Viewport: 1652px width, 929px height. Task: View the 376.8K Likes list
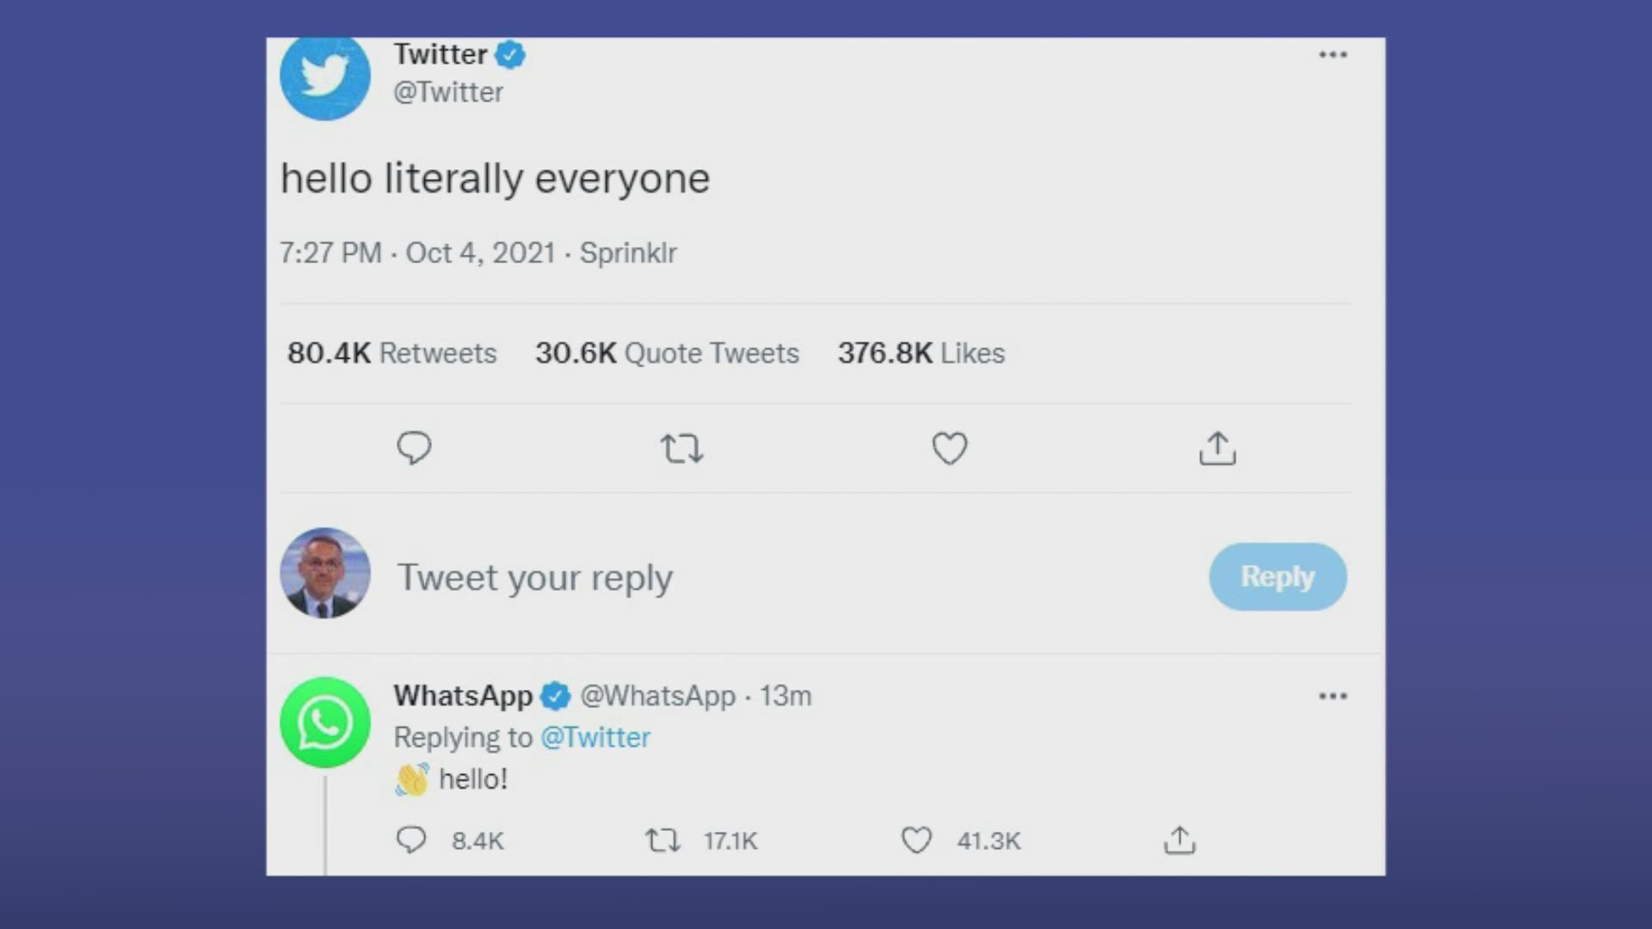pyautogui.click(x=922, y=353)
